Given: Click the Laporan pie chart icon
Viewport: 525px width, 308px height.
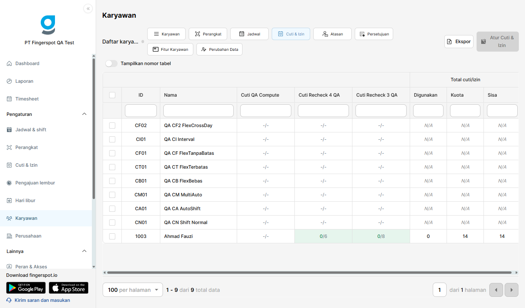Looking at the screenshot, I should pyautogui.click(x=9, y=81).
